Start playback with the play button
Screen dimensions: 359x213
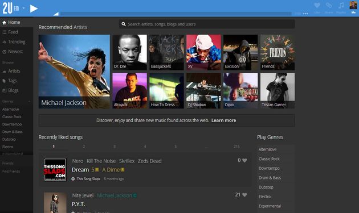click(34, 9)
